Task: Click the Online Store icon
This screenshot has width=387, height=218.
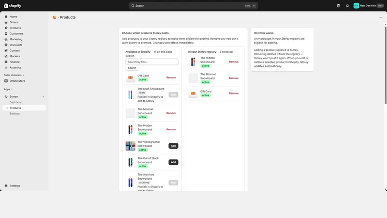Action: click(6, 81)
